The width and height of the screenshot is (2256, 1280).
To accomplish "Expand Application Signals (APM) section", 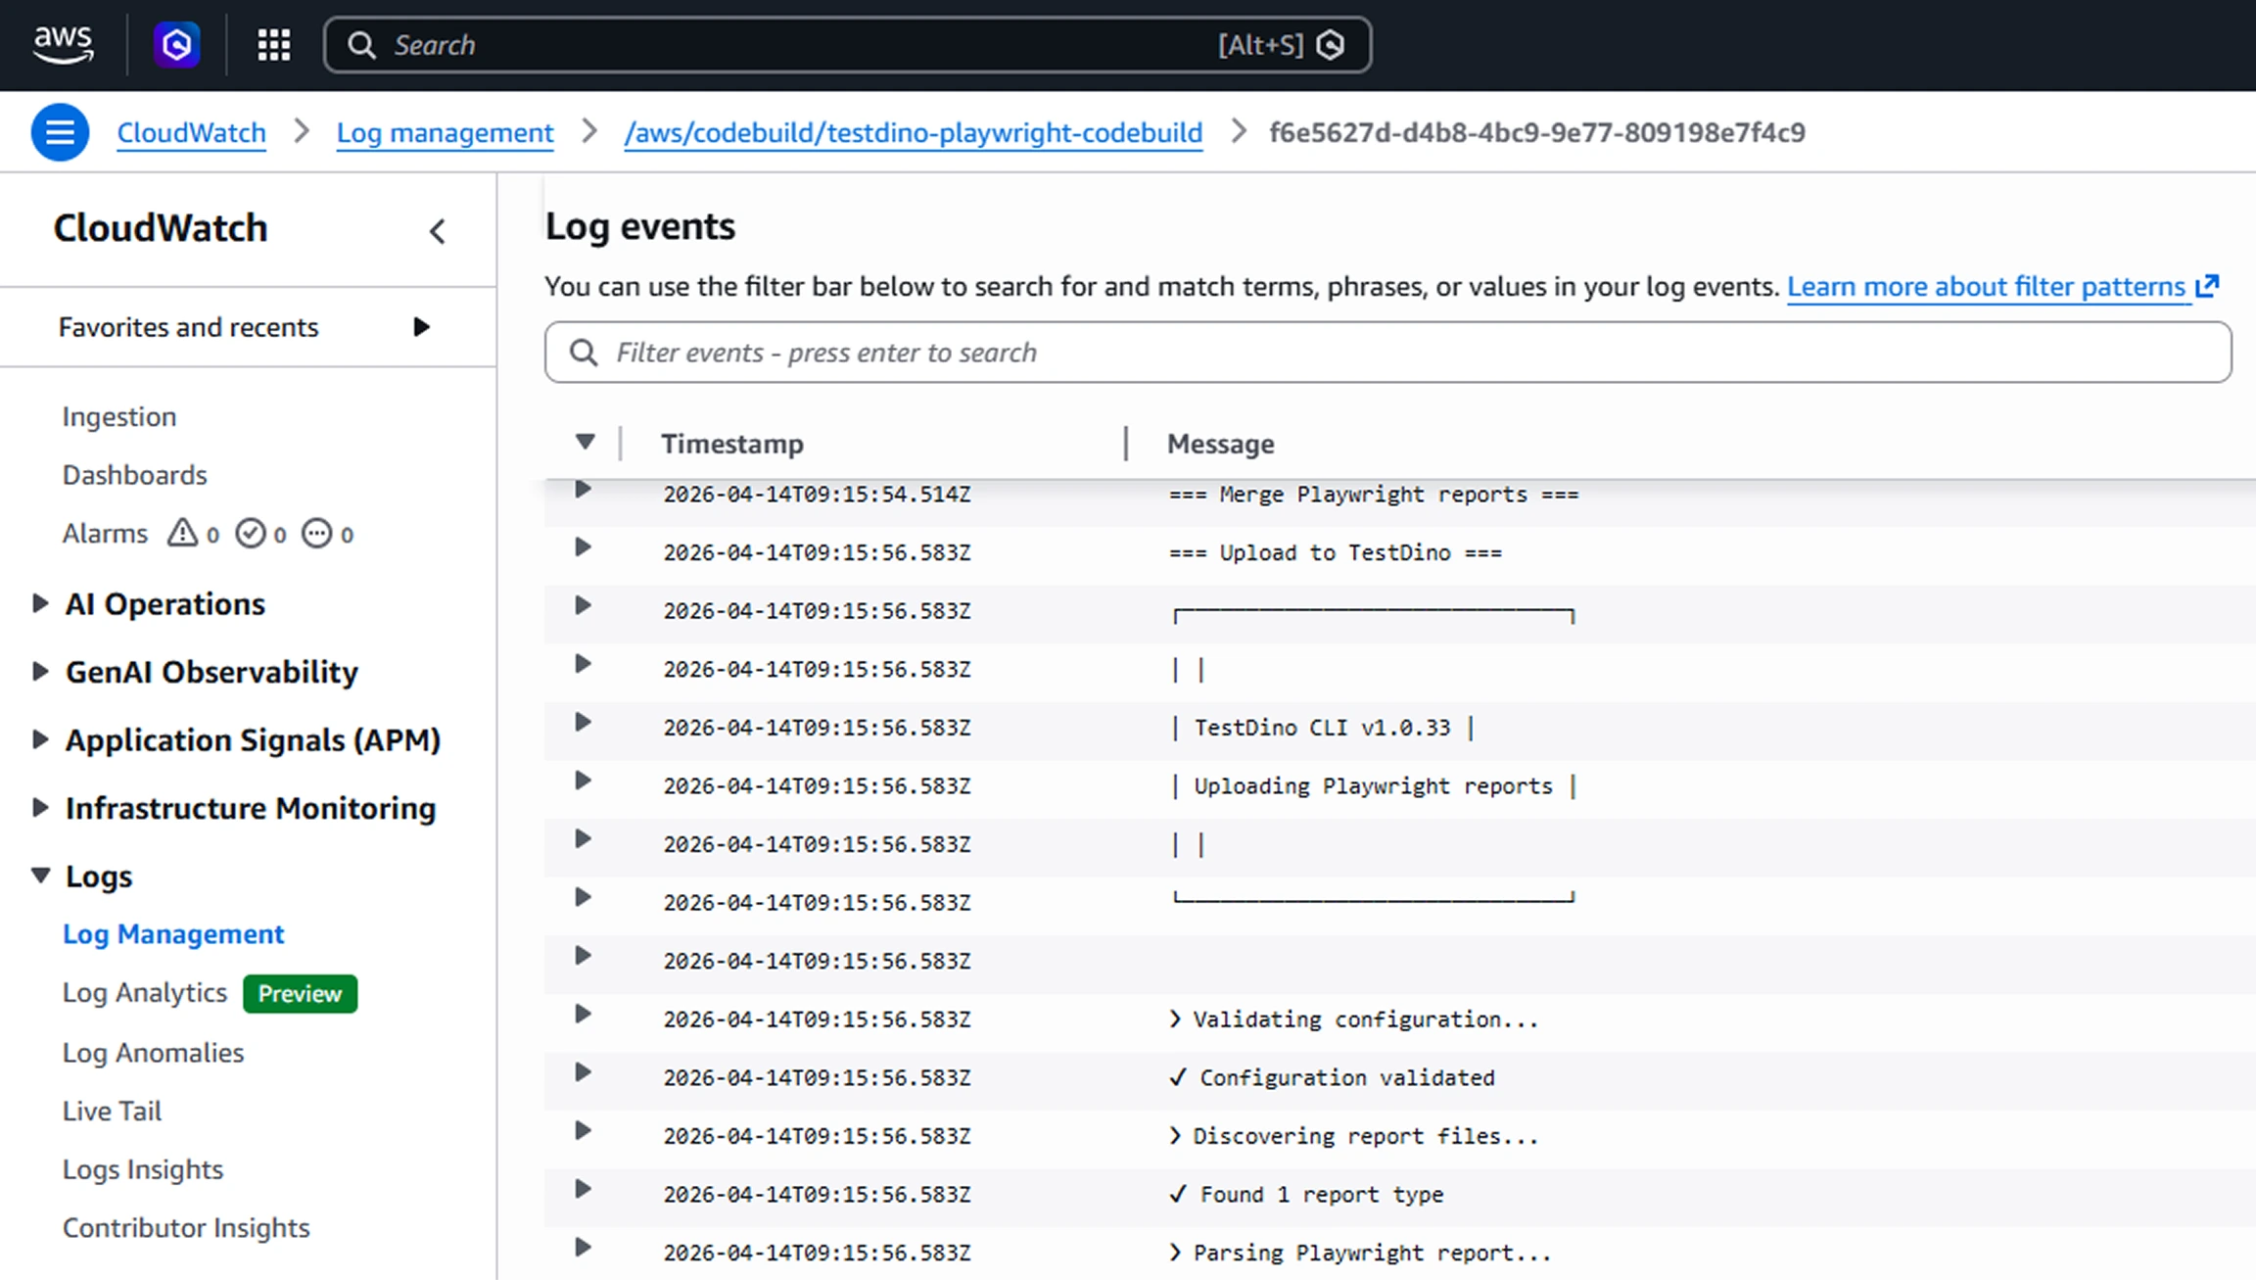I will 40,739.
